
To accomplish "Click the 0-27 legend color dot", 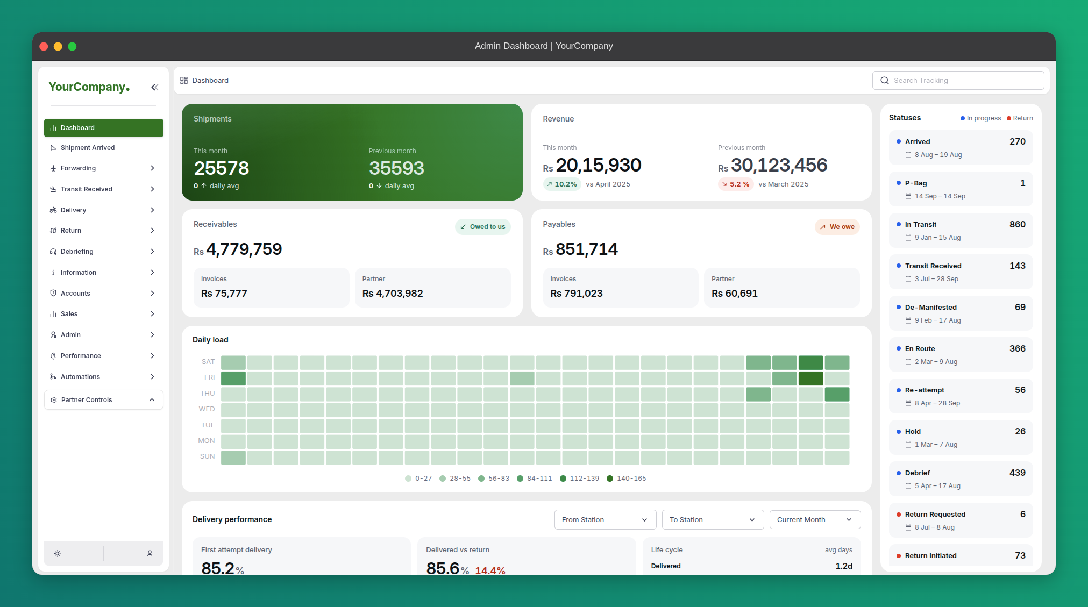I will pyautogui.click(x=408, y=479).
